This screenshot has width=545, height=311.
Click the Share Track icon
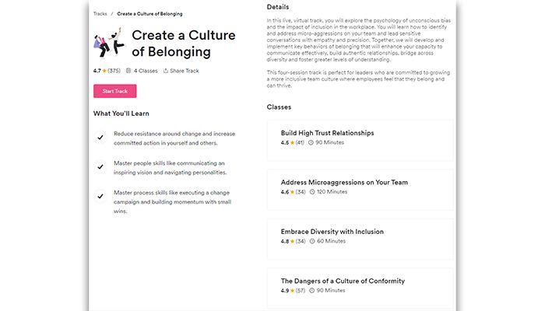[x=166, y=71]
